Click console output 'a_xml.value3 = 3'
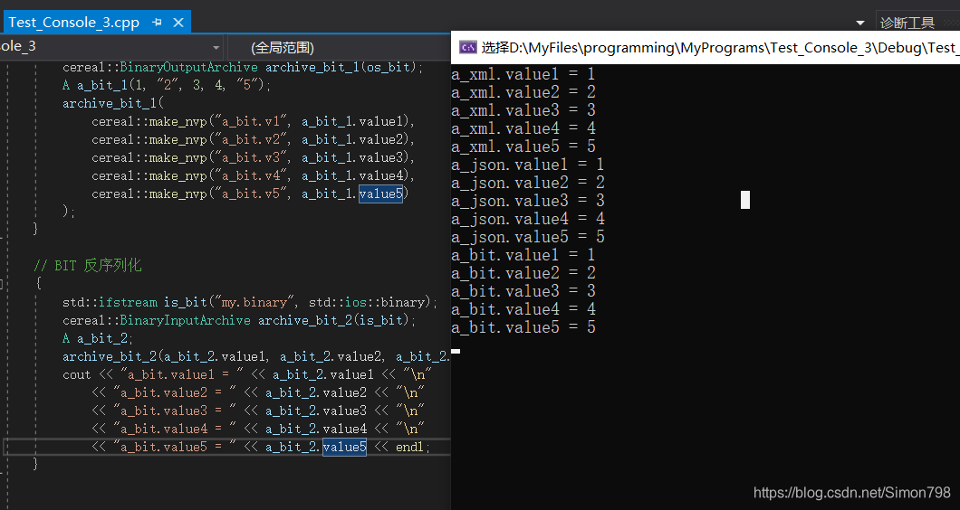Screen dimensions: 960x510 pyautogui.click(x=523, y=110)
